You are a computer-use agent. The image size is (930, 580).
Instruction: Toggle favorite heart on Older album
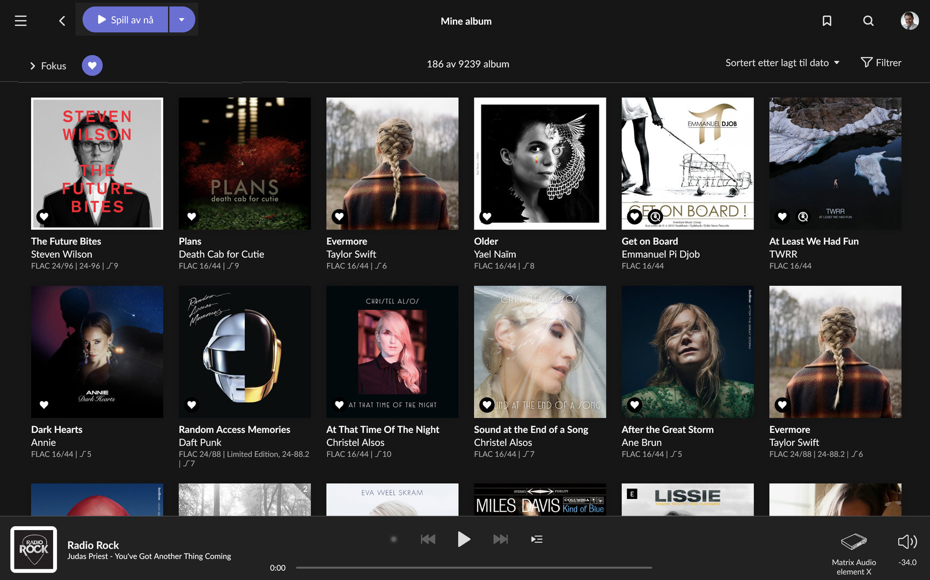click(487, 216)
